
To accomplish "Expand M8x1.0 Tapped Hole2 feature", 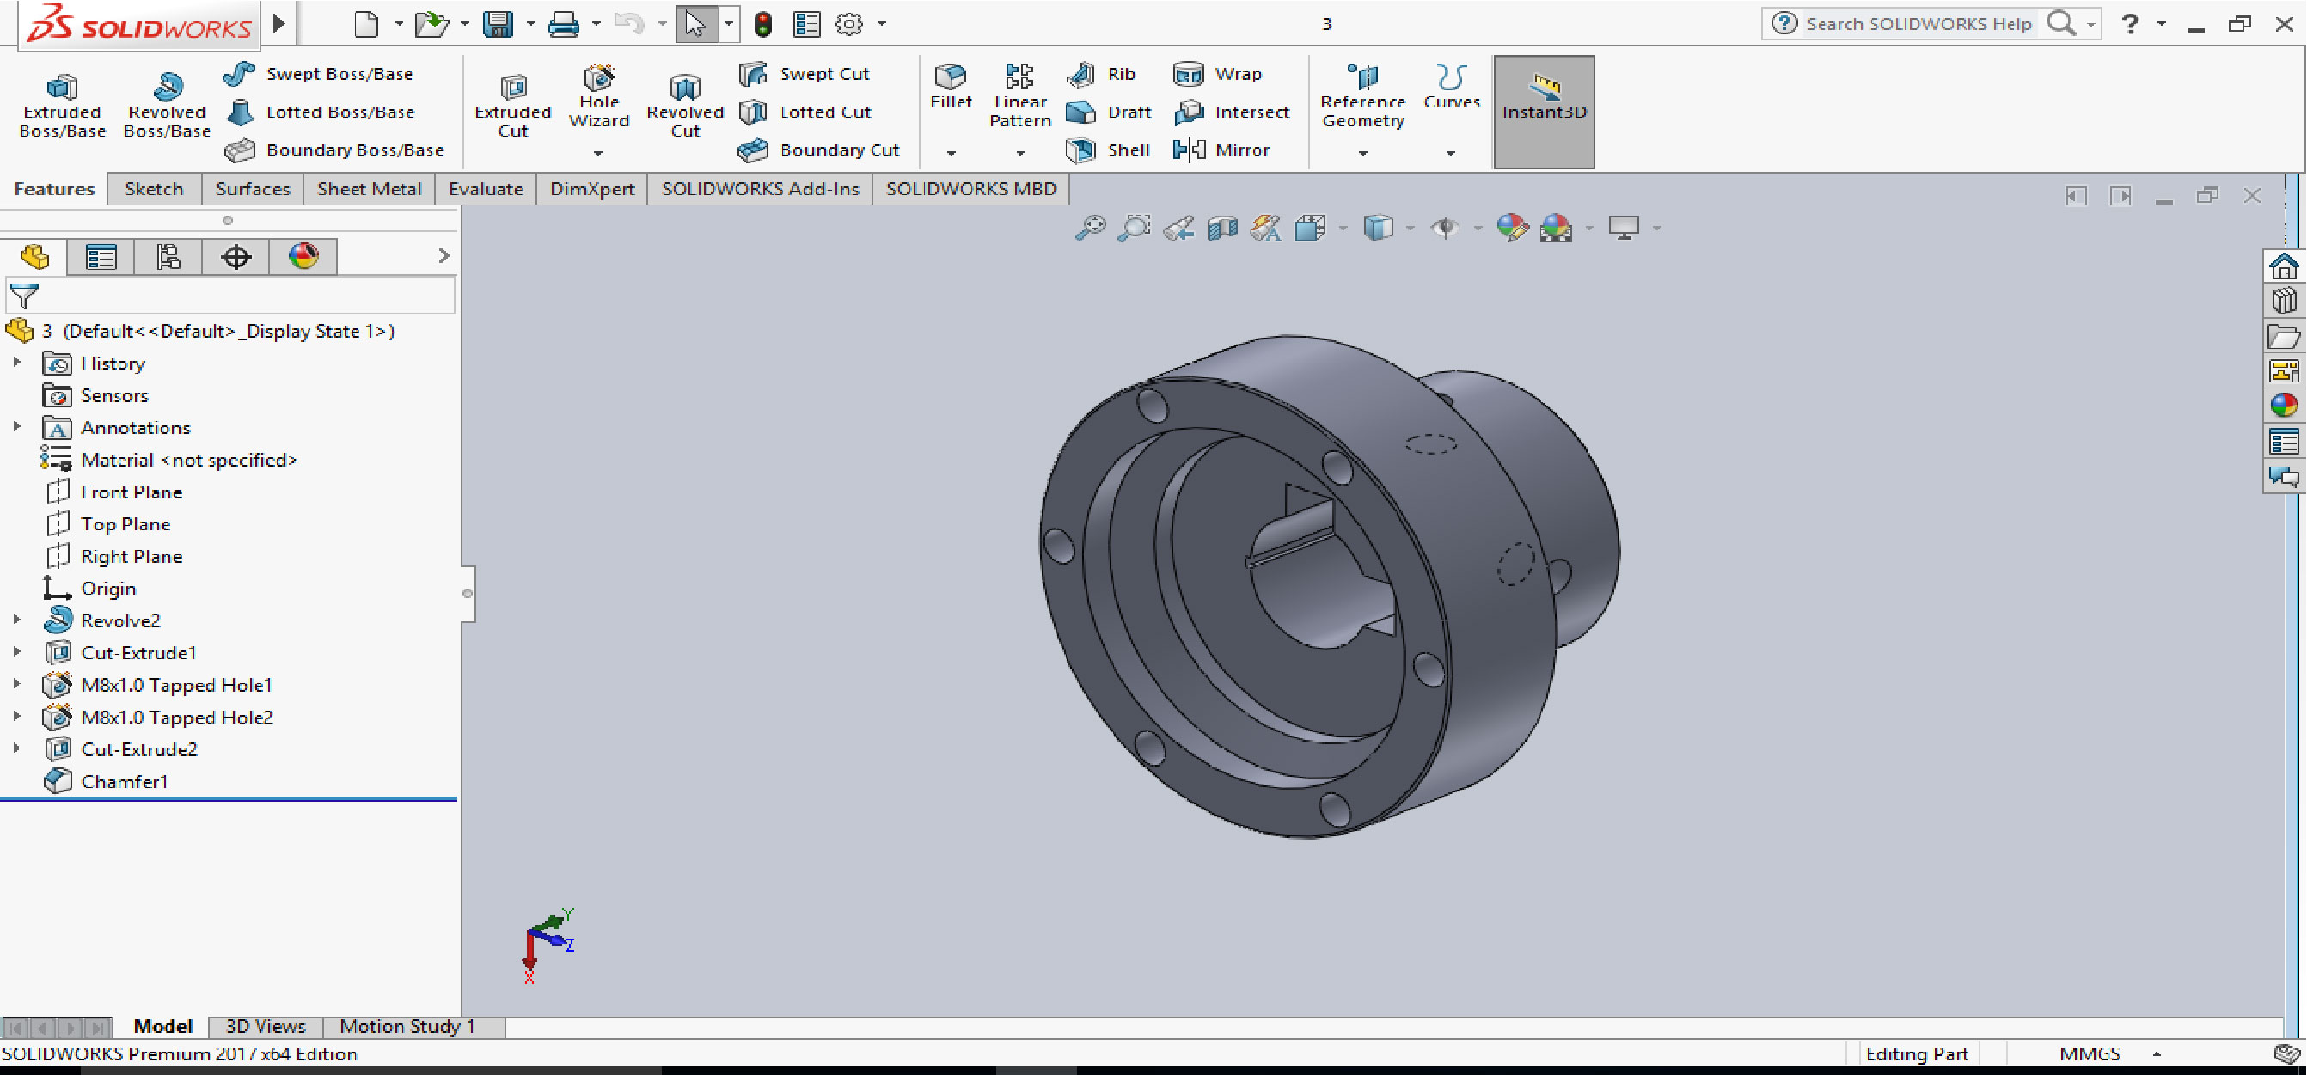I will [x=17, y=716].
